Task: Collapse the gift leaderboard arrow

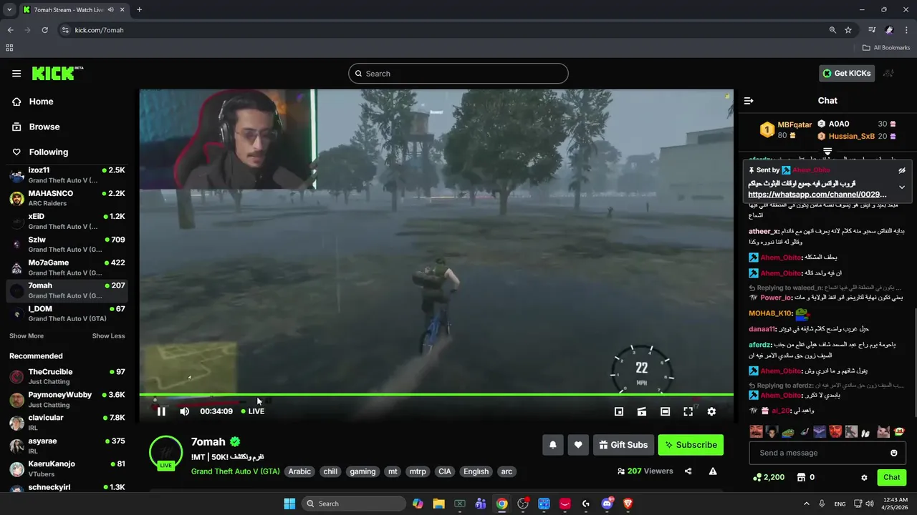Action: [827, 152]
